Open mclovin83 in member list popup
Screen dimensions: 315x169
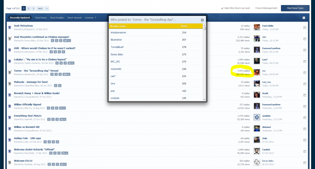point(116,69)
